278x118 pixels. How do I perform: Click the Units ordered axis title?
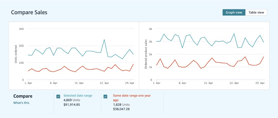click(x=15, y=54)
